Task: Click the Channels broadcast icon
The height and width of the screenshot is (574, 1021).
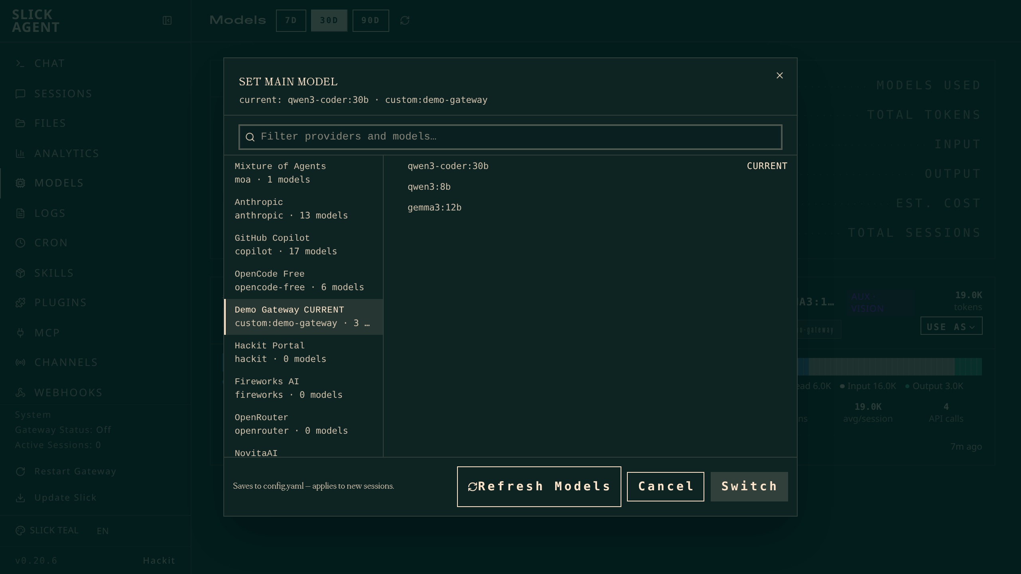Action: 20,362
